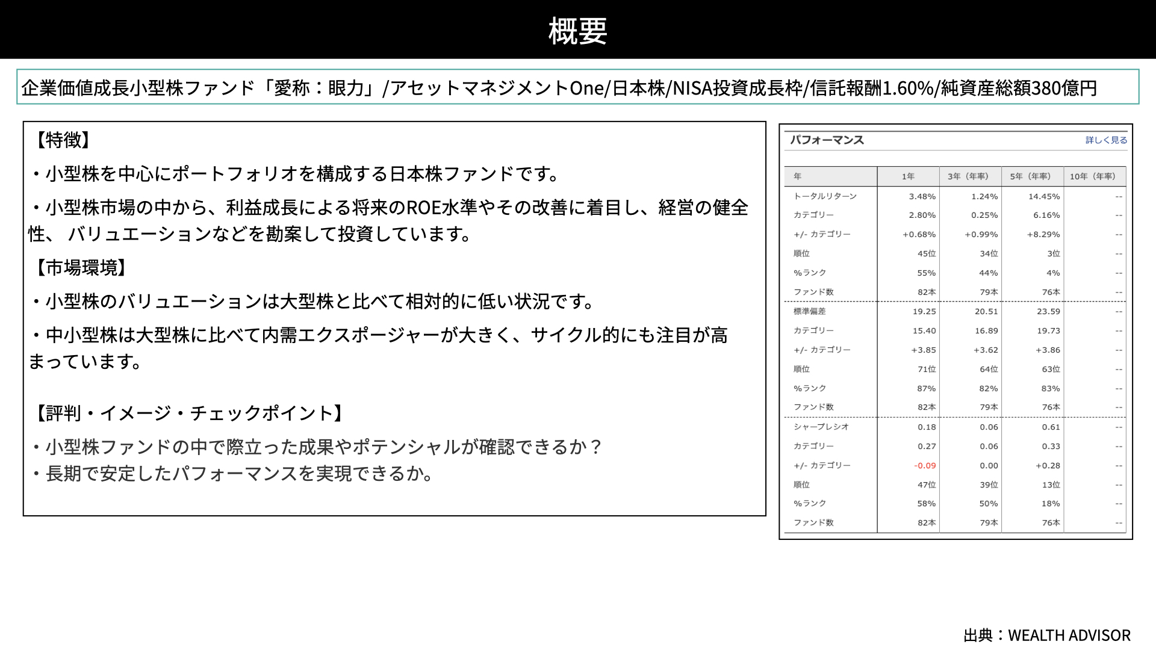
Task: Click the 47位 rank cell
Action: tap(927, 484)
